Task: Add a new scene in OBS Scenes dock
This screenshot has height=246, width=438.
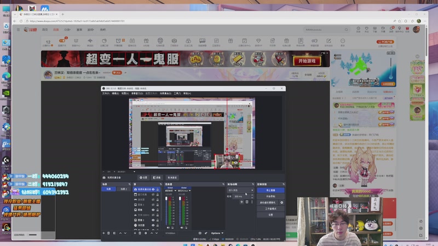Action: tap(103, 233)
